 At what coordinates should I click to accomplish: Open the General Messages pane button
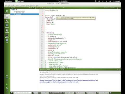[103, 93]
